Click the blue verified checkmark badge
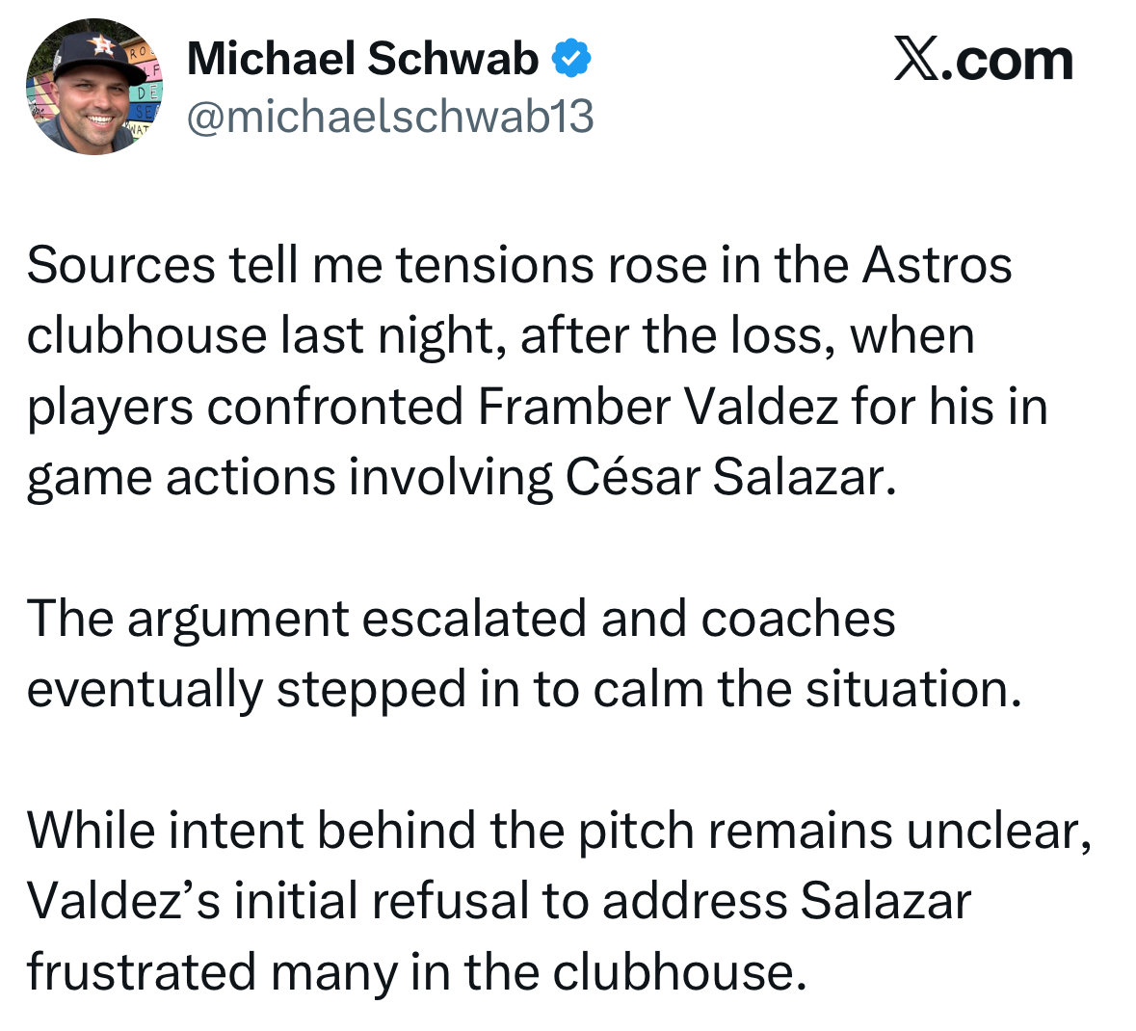 coord(571,58)
